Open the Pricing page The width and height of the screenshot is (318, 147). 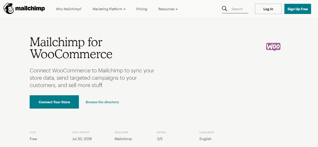point(142,9)
